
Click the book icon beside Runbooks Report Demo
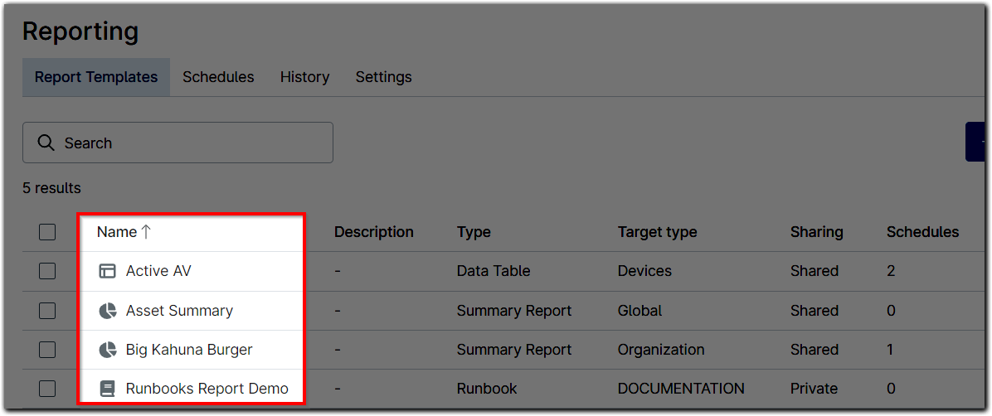[107, 389]
